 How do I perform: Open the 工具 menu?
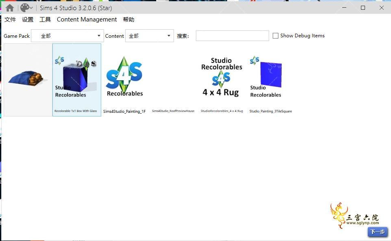click(45, 19)
